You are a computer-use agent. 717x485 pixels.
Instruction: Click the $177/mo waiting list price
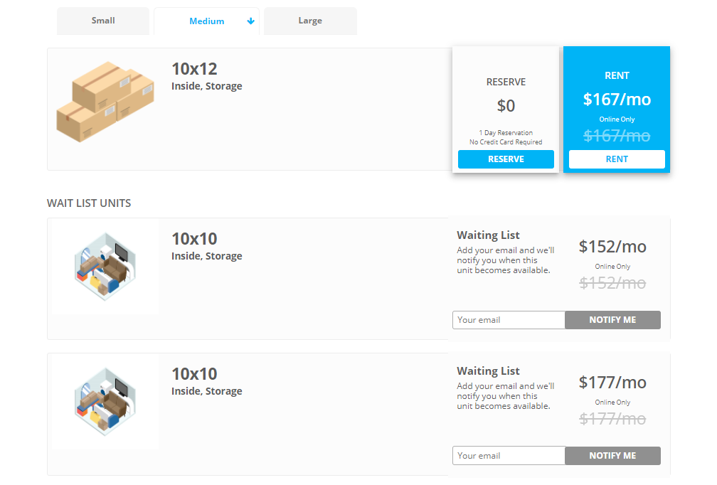coord(612,382)
